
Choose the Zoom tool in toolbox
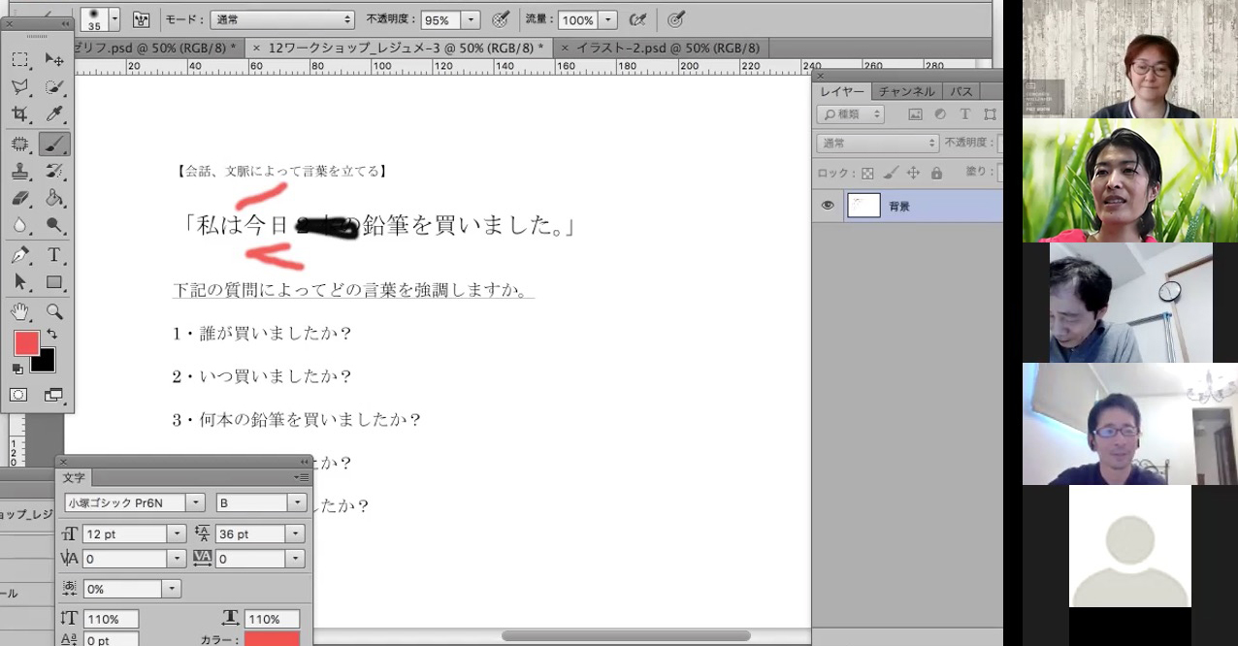pos(54,311)
